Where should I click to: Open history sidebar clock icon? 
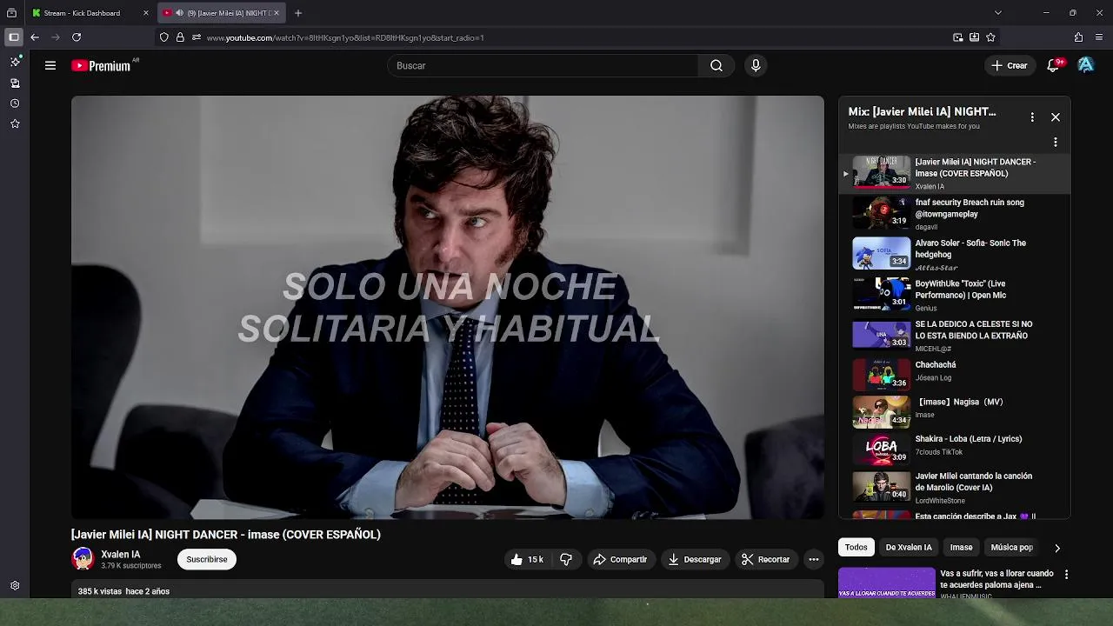pos(15,103)
